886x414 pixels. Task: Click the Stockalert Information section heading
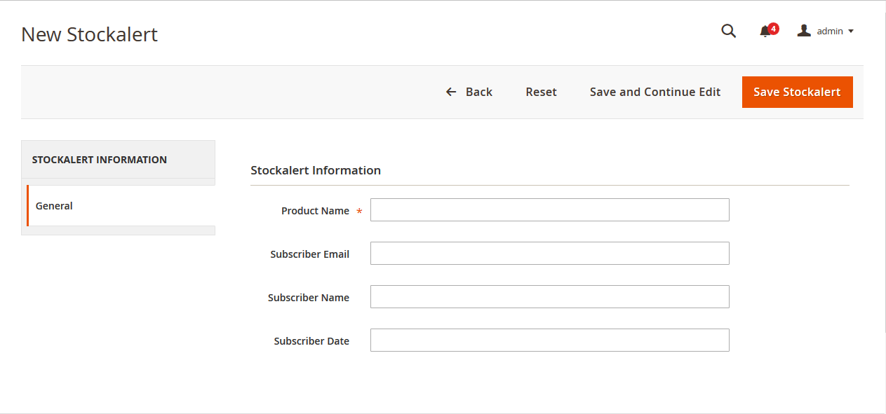(316, 170)
